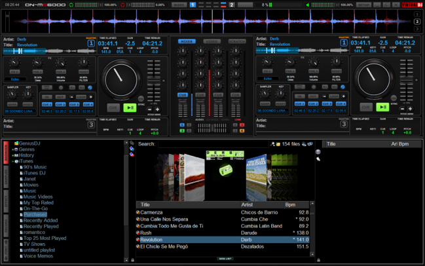Toggle green crossfader assign button 3
425x266 pixels.
[182, 130]
